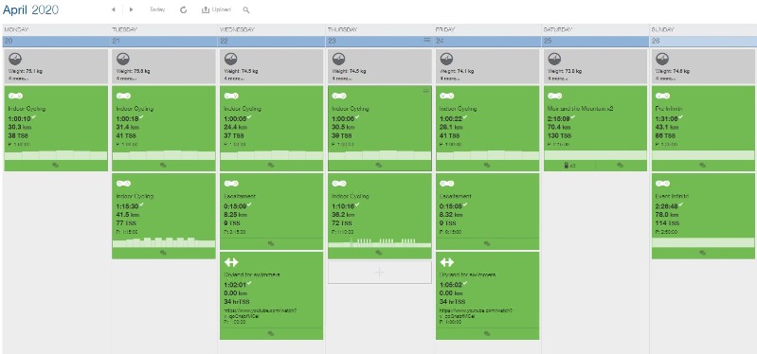The width and height of the screenshot is (757, 354).
Task: Open Thursday day options menu
Action: (426, 40)
